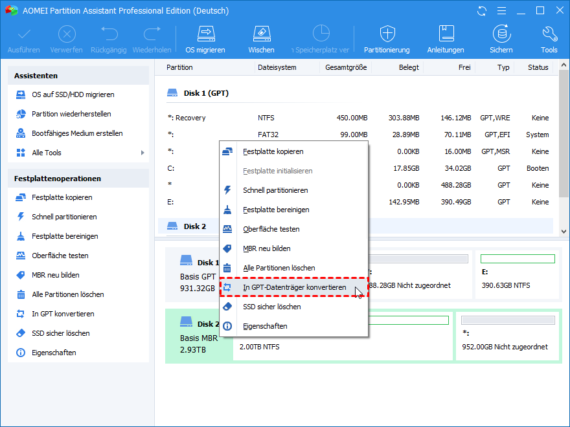This screenshot has height=427, width=570.
Task: Sort by the Dateisystem column header
Action: tap(277, 67)
